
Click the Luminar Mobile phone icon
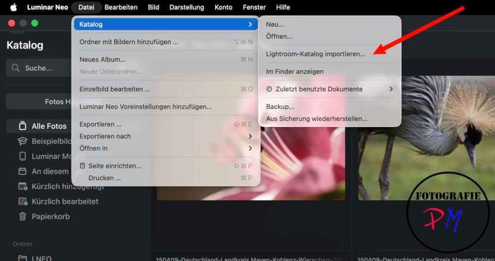[22, 156]
